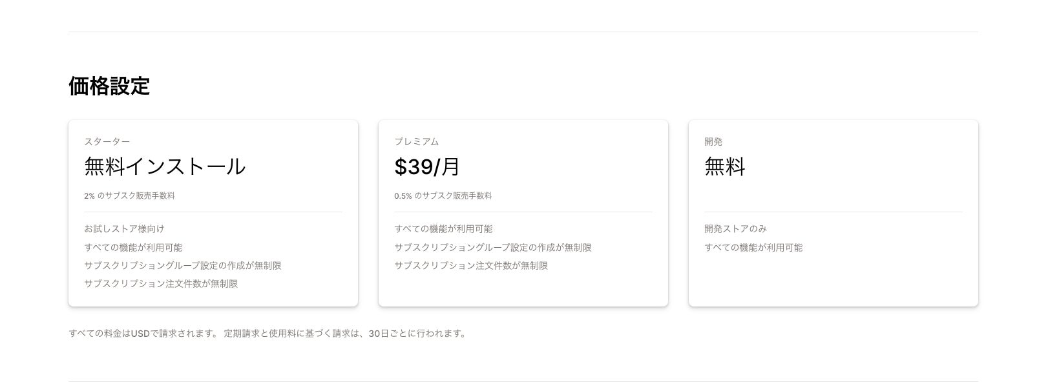Click すべての機能が利用可能 in the 開発 card
This screenshot has height=391, width=1059.
point(753,248)
